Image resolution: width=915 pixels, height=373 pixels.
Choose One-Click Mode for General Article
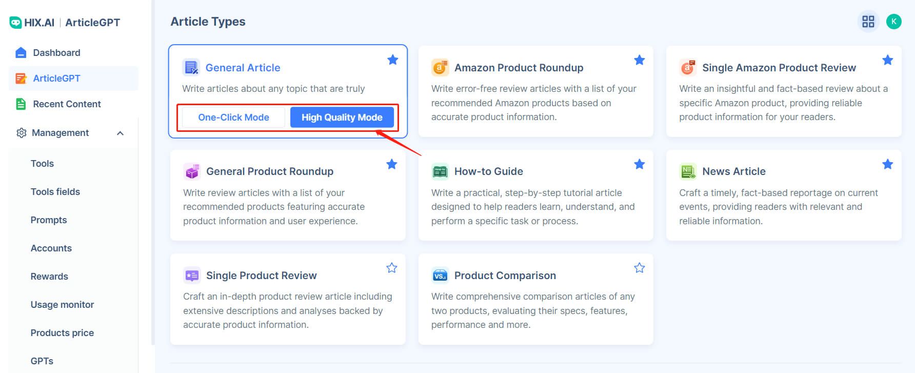pos(234,117)
